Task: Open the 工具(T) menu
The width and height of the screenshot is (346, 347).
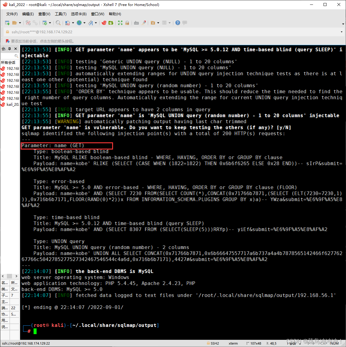Action: pos(61,14)
